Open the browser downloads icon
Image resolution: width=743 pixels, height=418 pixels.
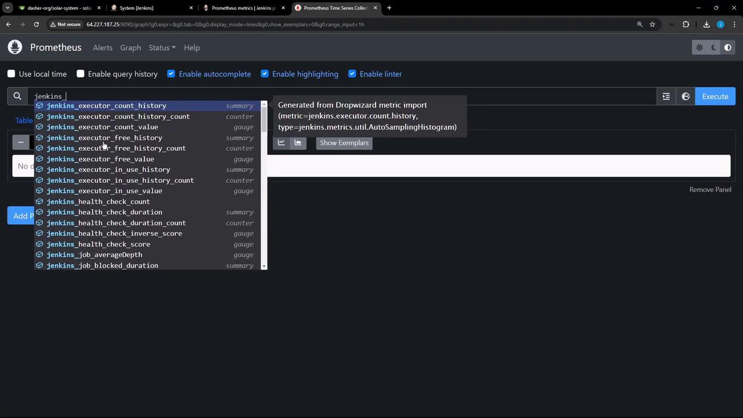point(706,24)
